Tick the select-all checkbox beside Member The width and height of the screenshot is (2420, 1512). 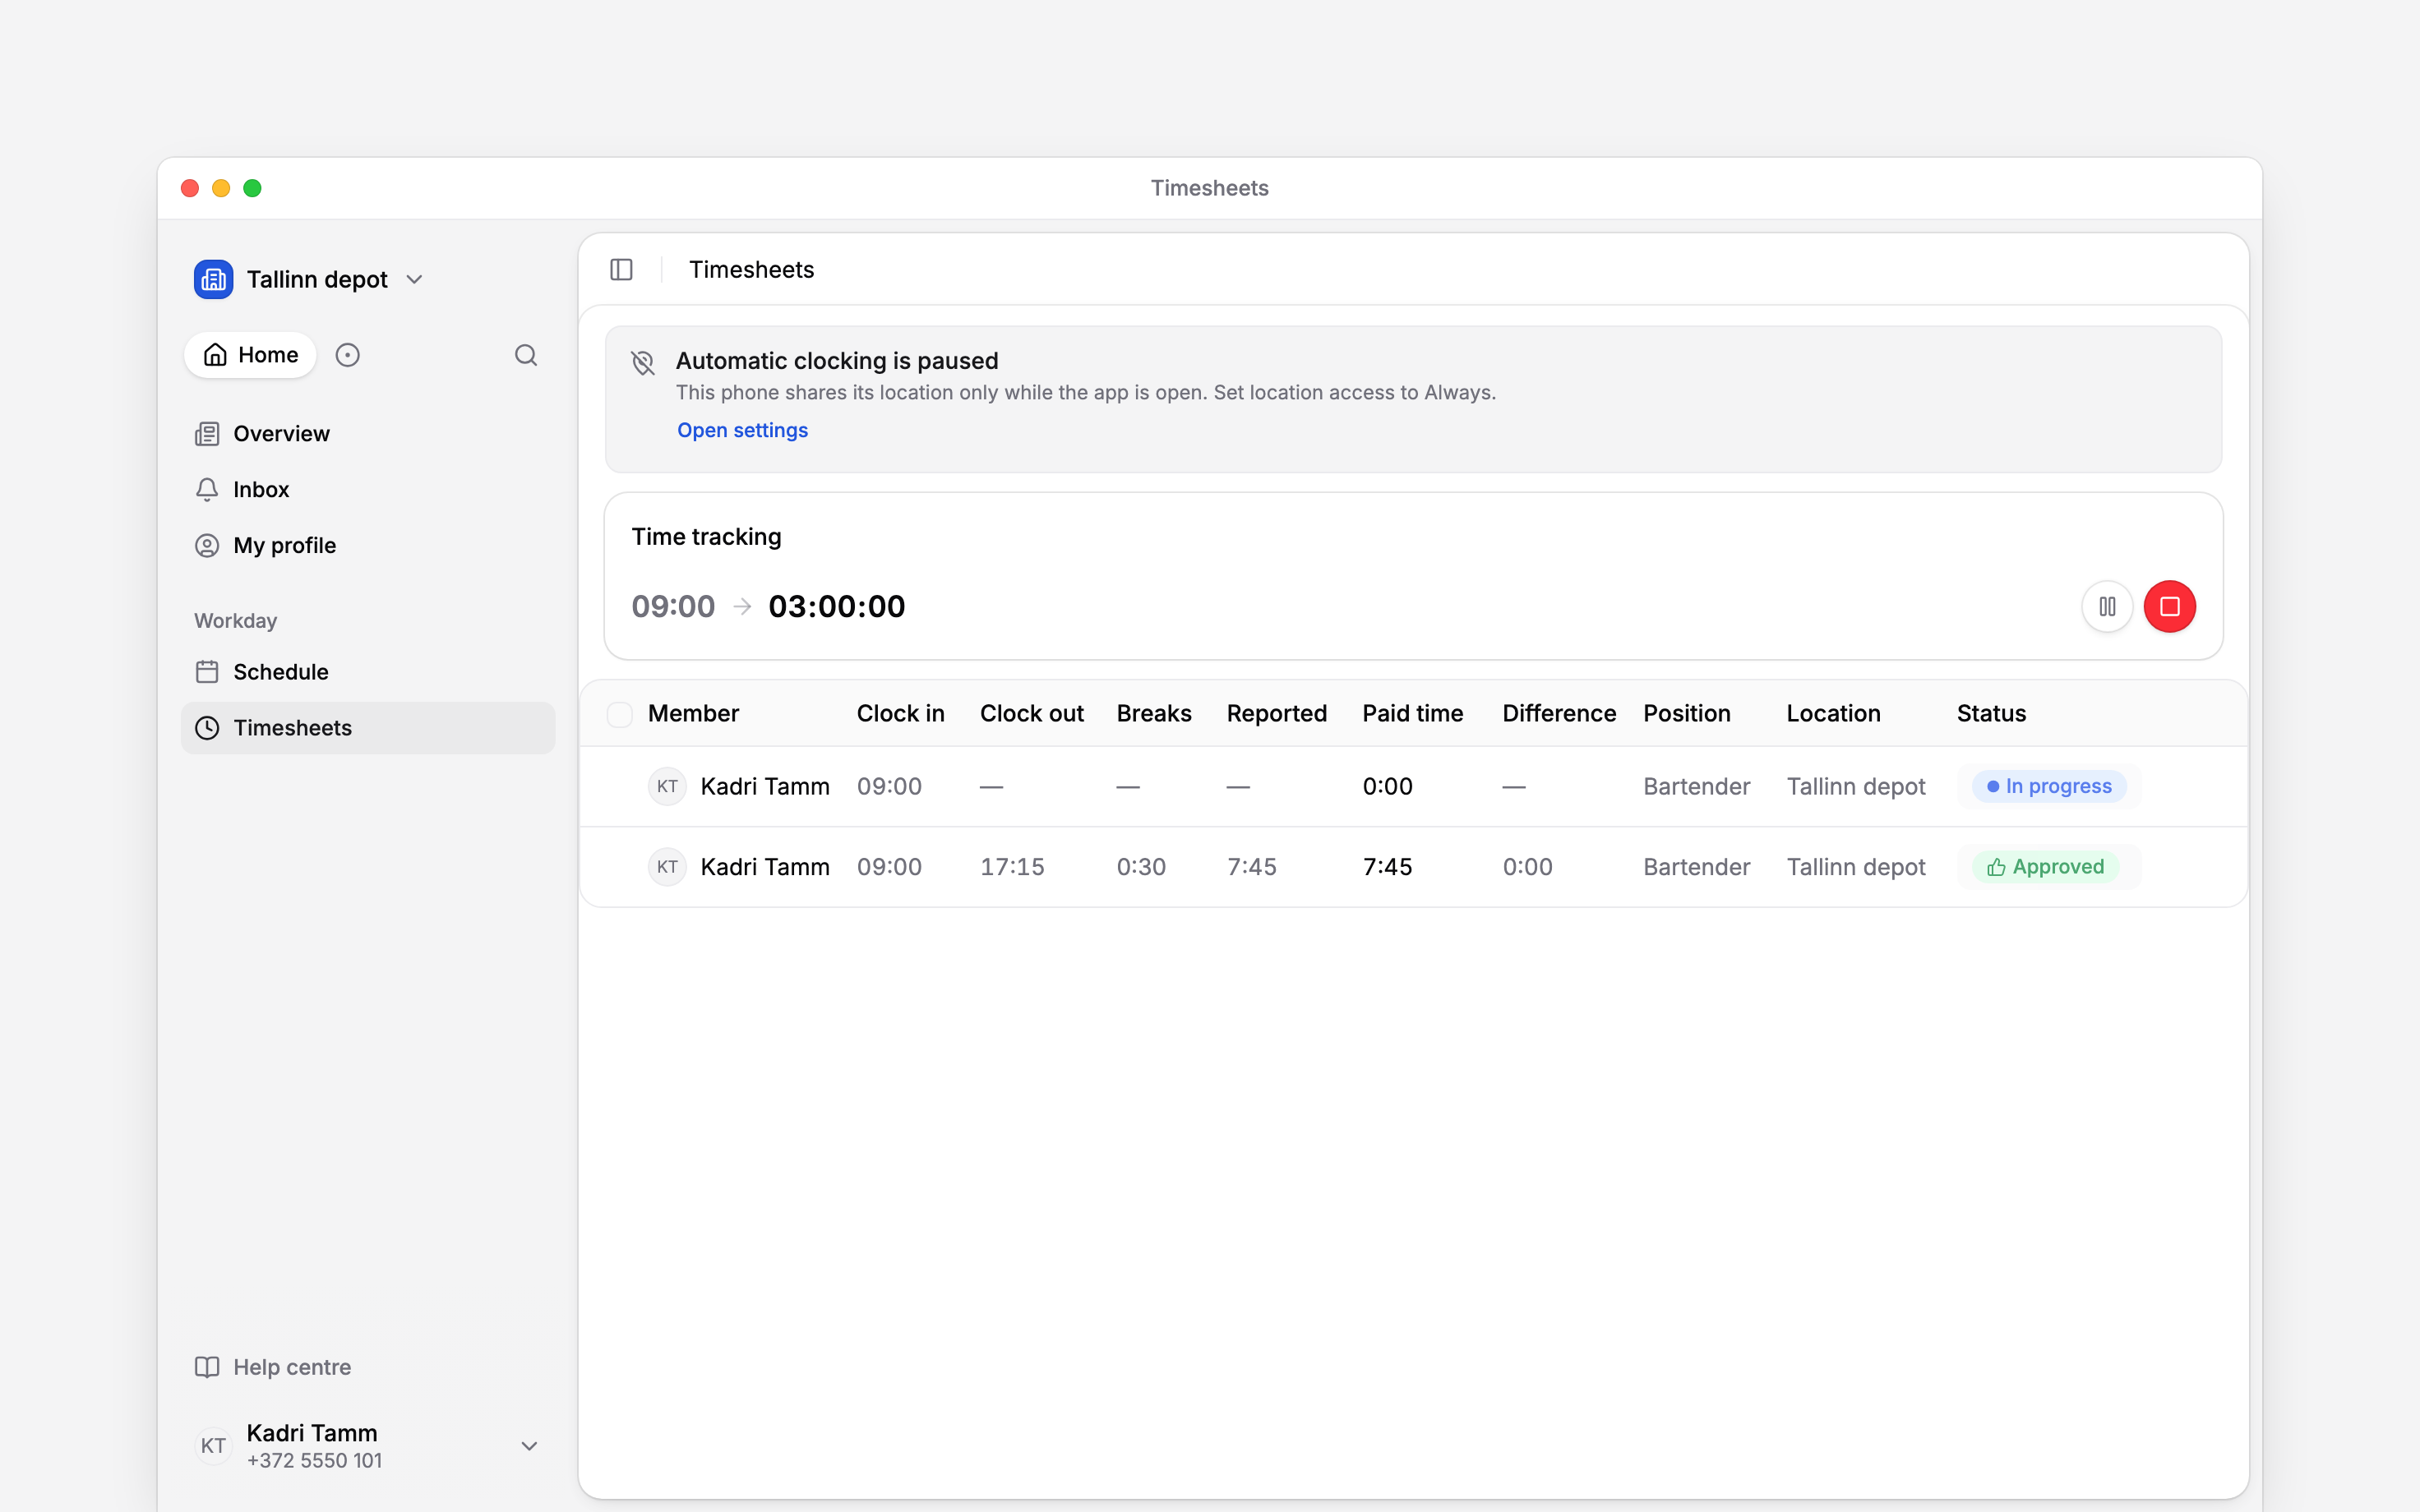pos(620,714)
